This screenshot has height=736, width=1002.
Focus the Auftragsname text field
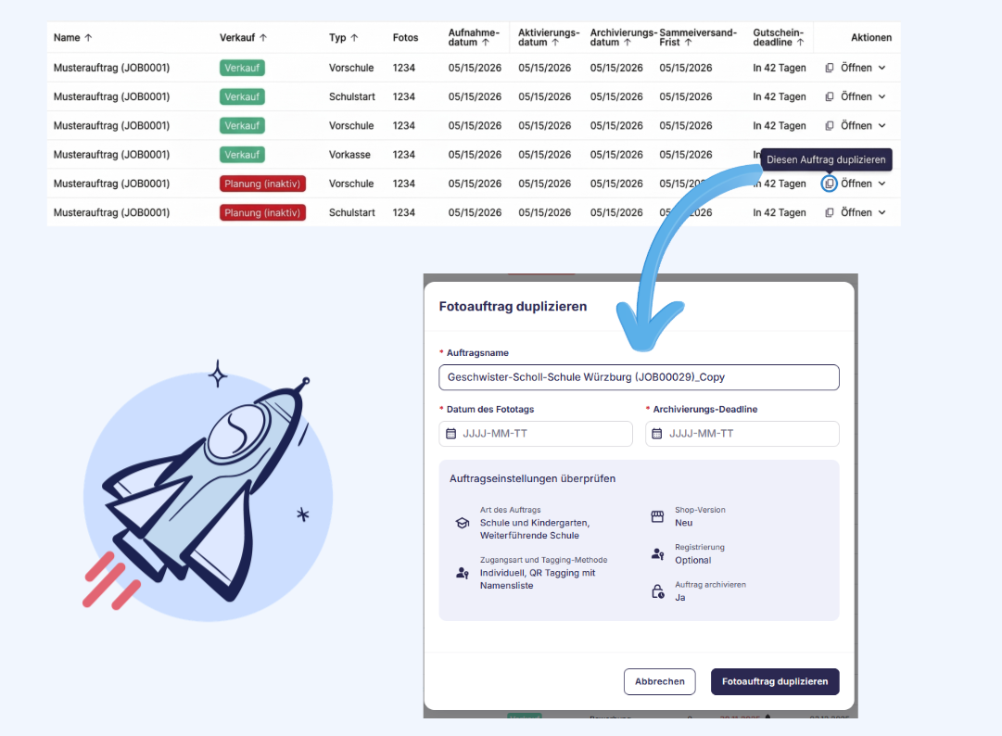pyautogui.click(x=639, y=377)
